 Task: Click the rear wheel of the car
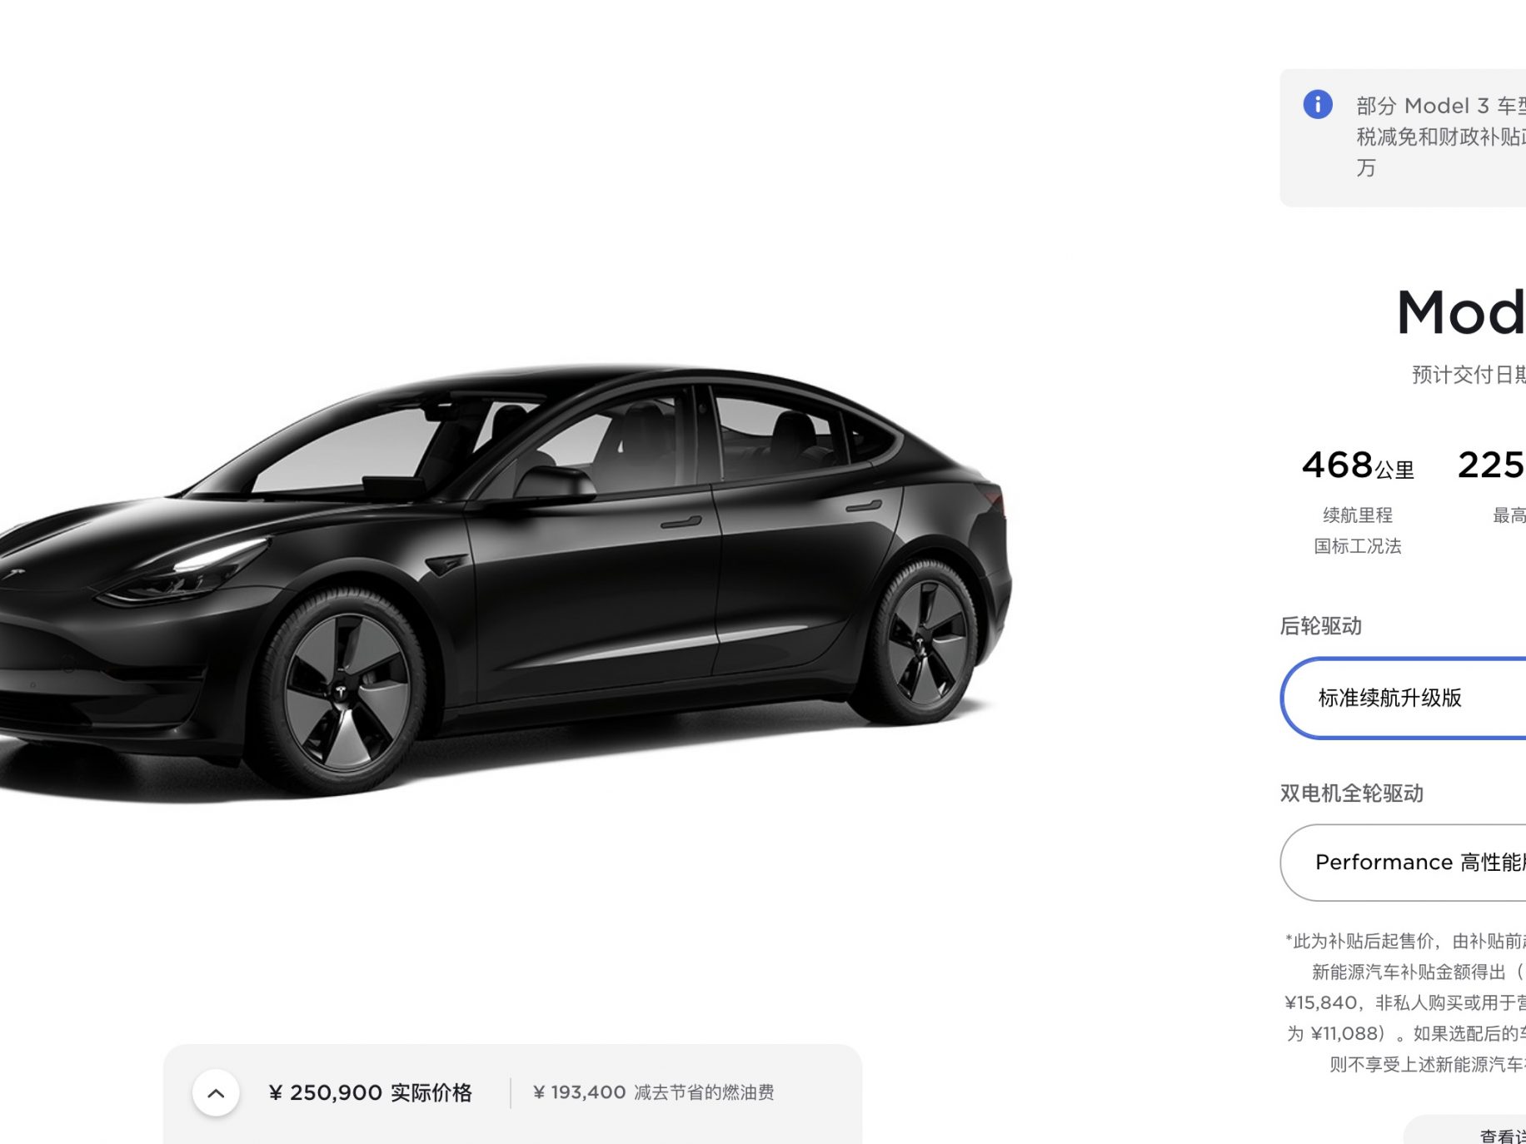(x=923, y=641)
